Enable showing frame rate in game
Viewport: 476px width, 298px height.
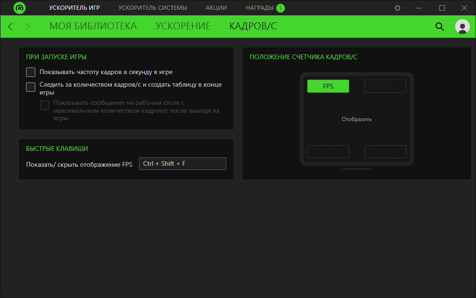31,72
